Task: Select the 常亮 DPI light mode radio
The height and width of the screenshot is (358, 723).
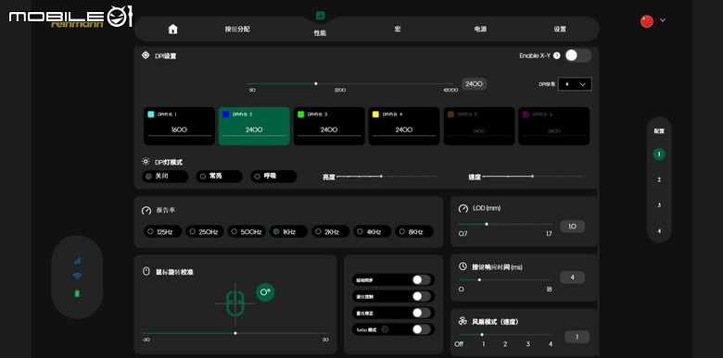Action: pyautogui.click(x=219, y=177)
